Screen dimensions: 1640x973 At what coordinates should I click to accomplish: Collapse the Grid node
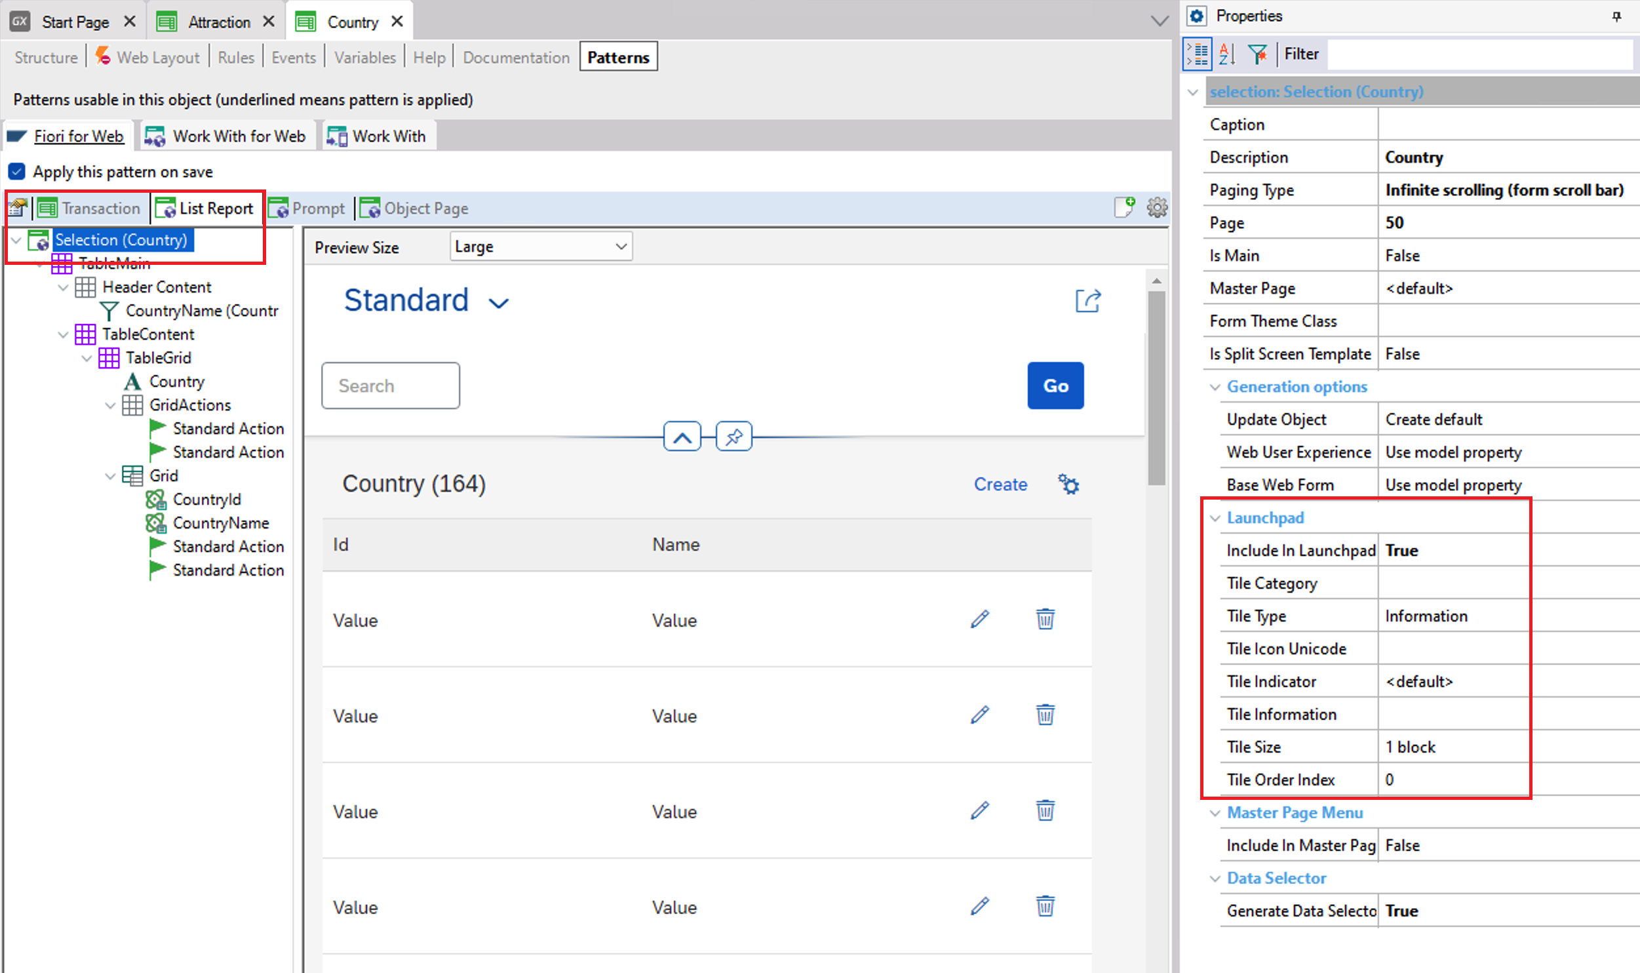point(110,477)
